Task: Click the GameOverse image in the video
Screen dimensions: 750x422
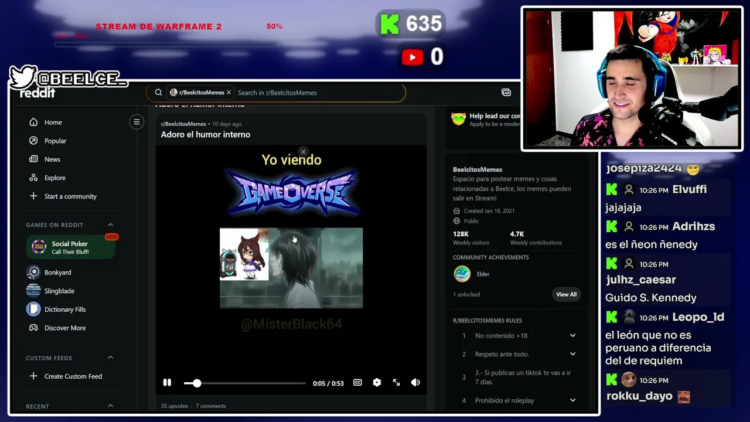Action: [291, 192]
